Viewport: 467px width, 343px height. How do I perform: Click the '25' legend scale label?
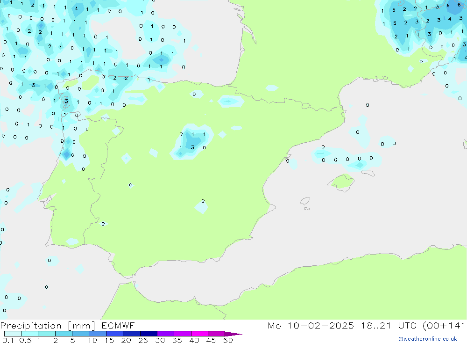click(143, 340)
